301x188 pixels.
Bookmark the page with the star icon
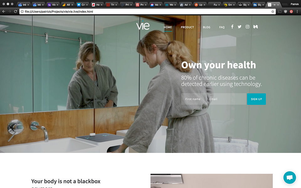272,12
